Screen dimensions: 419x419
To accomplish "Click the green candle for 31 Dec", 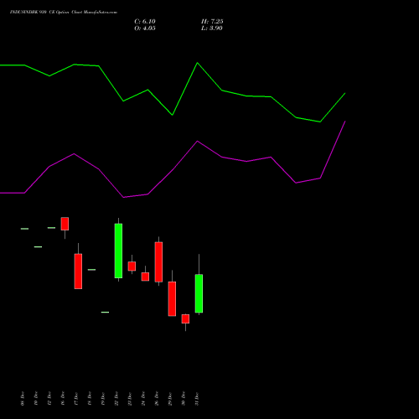I will [x=199, y=293].
